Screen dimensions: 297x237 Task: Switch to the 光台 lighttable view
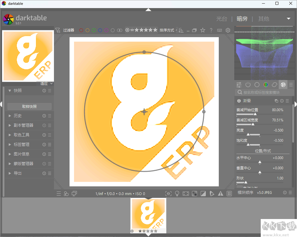pos(221,19)
